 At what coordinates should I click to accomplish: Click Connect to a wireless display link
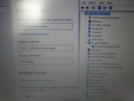37,81
